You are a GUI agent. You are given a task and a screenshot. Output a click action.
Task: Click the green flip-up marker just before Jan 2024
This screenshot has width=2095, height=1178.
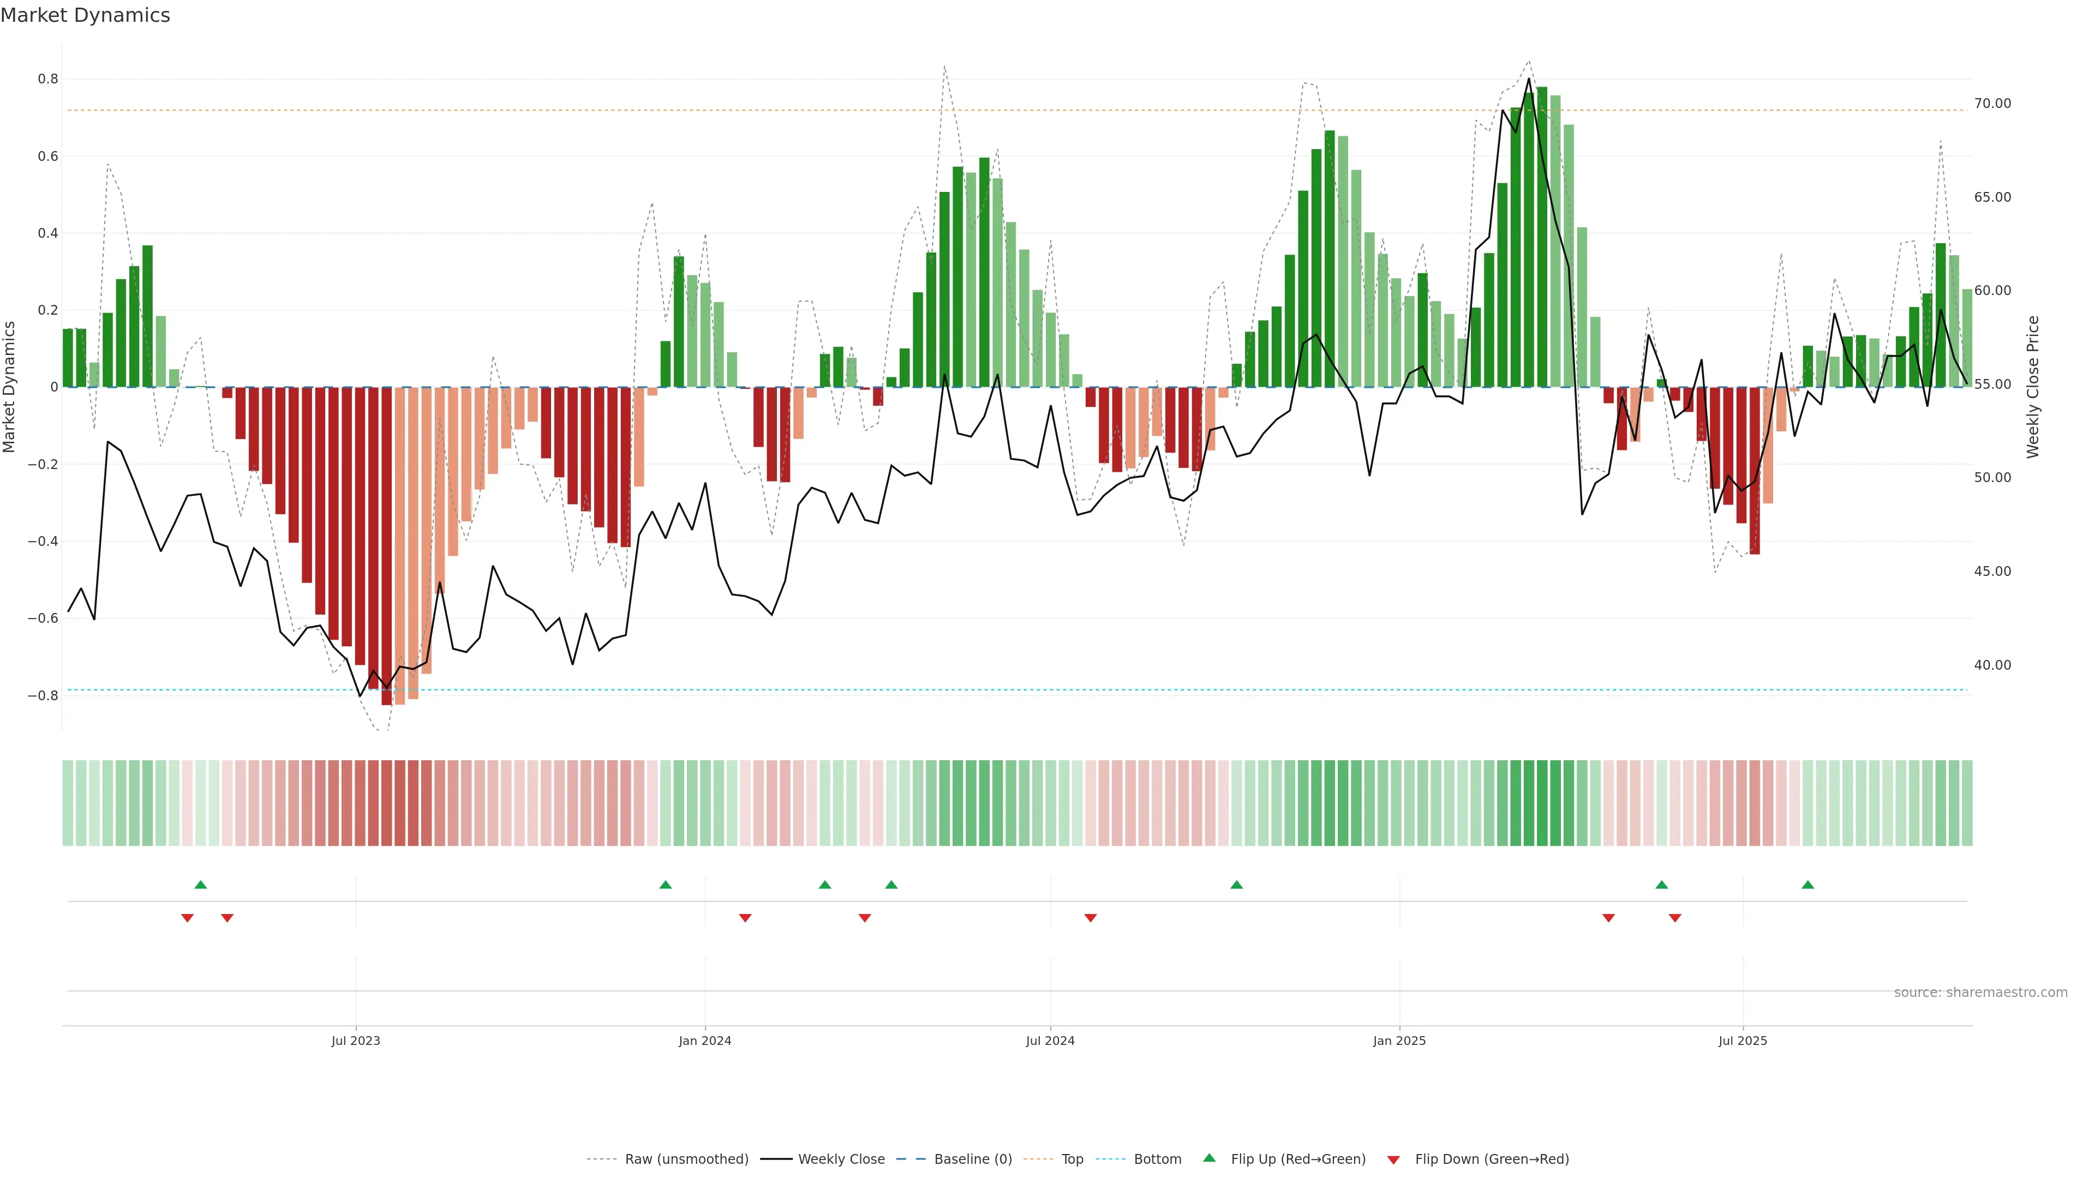665,885
